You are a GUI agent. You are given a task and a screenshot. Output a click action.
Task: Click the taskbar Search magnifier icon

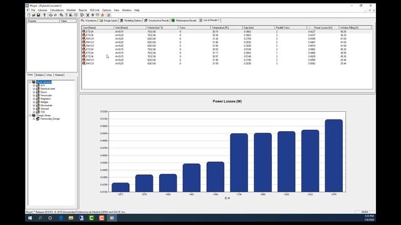pyautogui.click(x=40, y=218)
